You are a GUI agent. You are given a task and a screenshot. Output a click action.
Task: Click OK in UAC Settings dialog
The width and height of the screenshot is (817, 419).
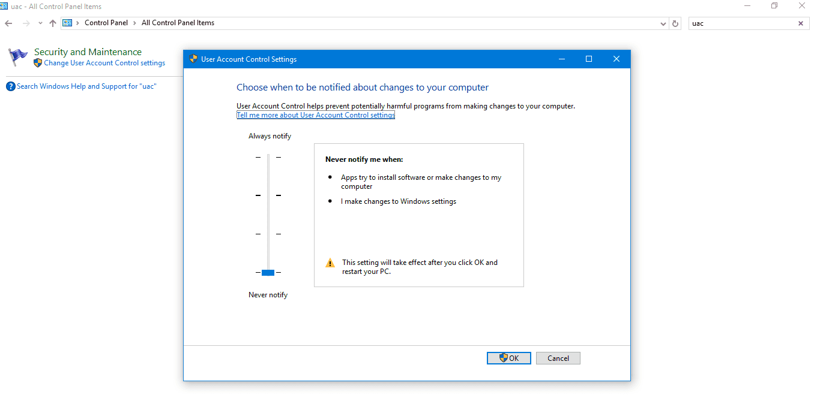[508, 358]
